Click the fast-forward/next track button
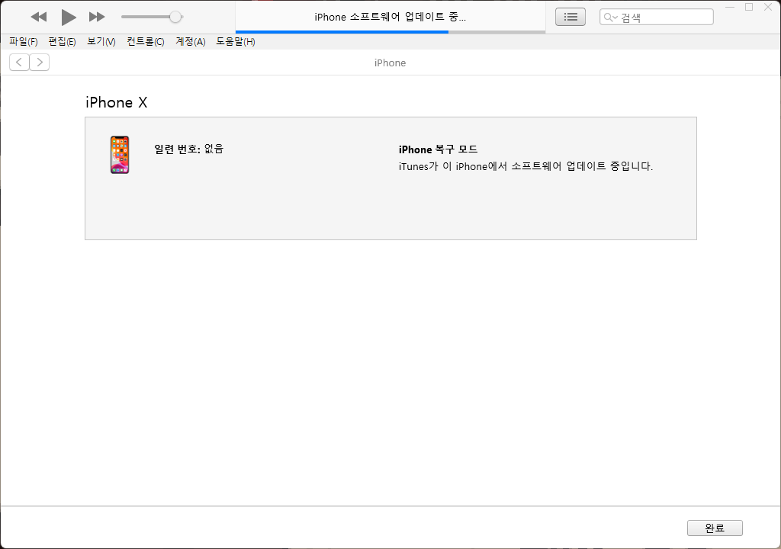 [x=97, y=17]
